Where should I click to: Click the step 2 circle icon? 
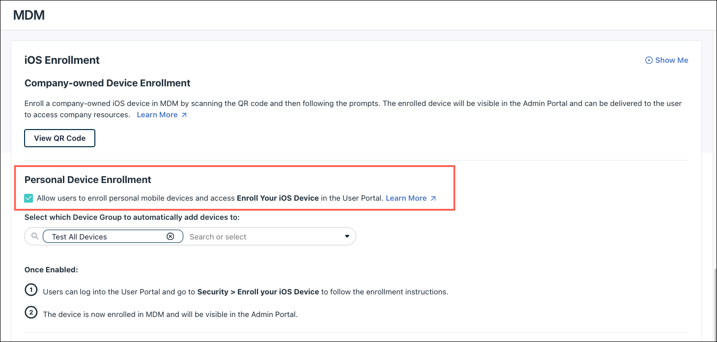31,313
